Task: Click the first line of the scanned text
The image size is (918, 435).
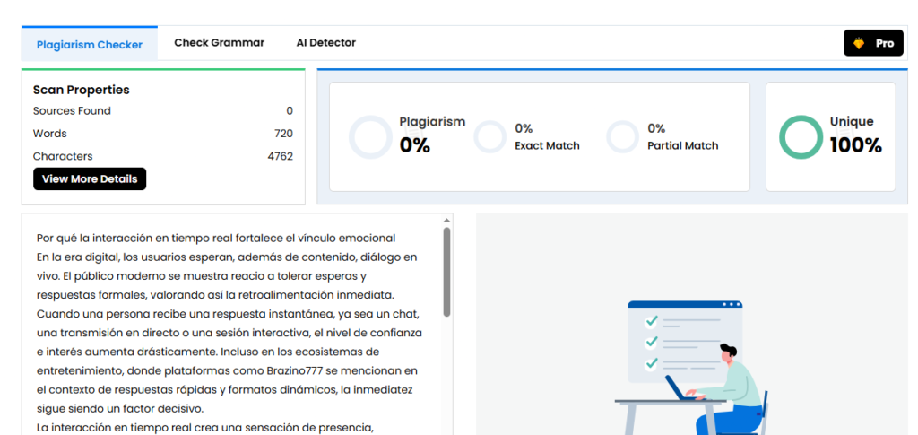Action: (x=215, y=239)
